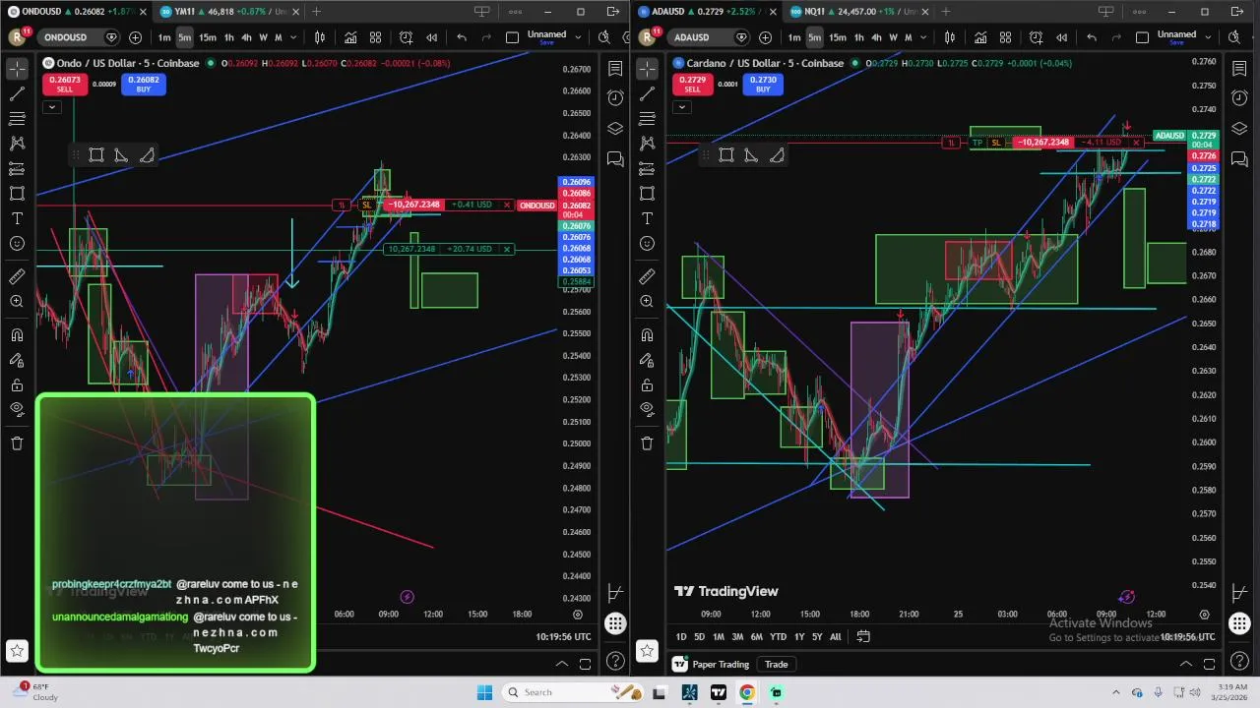Screen dimensions: 1260x708
Task: Open help center in Cardano right sidebar
Action: [1239, 661]
